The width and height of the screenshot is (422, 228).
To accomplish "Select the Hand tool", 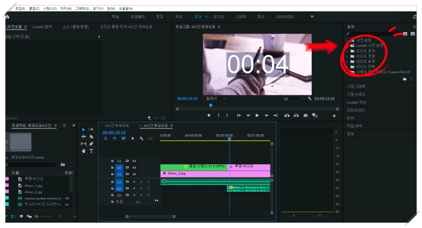I will coord(83,151).
